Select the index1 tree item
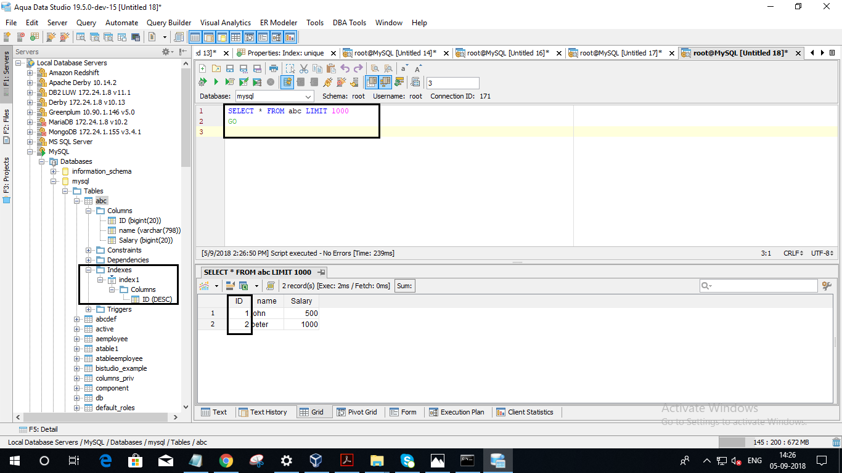The height and width of the screenshot is (473, 842). click(x=129, y=280)
